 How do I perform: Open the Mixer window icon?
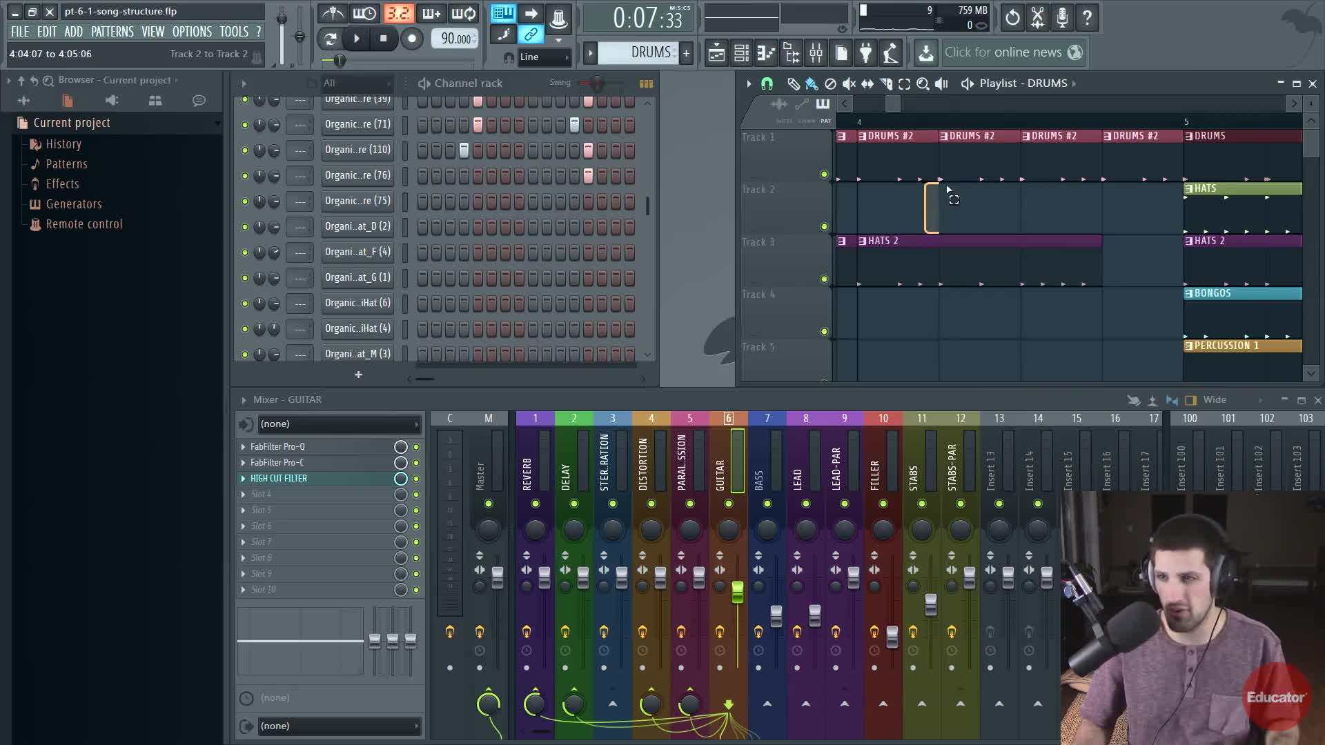[816, 52]
